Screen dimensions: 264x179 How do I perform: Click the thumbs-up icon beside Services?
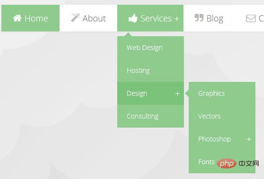pos(133,18)
